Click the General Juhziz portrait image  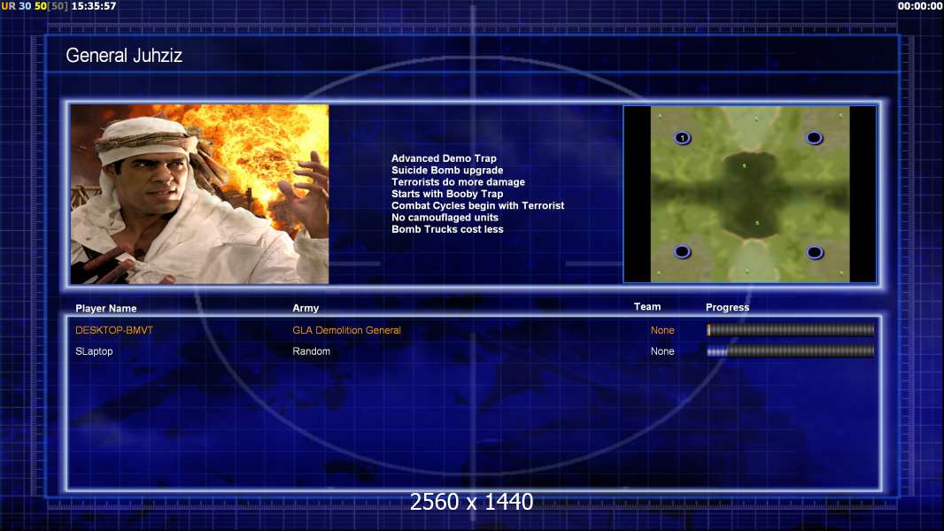pos(200,194)
